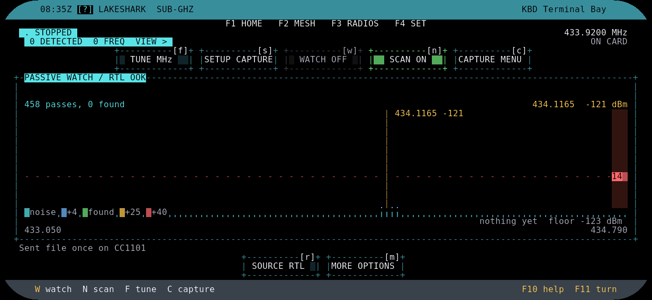Click the 433.050 start frequency label
This screenshot has height=300, width=652.
(x=43, y=230)
